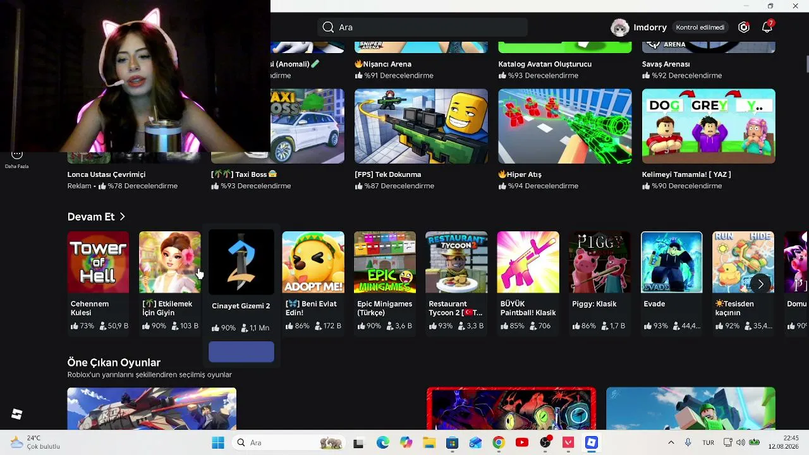Open the Tek Dokunma FPS thumbnail

tap(421, 126)
